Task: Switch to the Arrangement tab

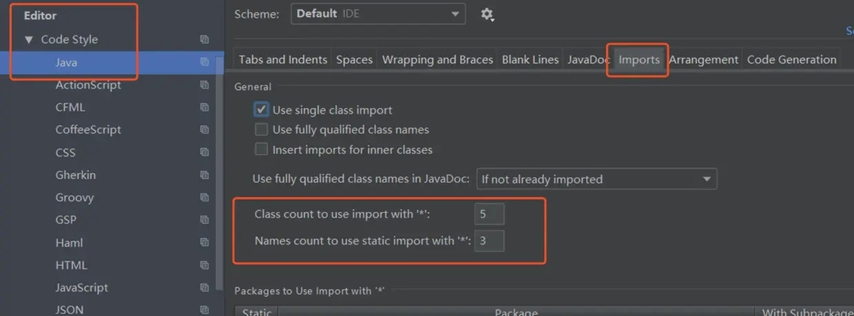Action: click(x=703, y=60)
